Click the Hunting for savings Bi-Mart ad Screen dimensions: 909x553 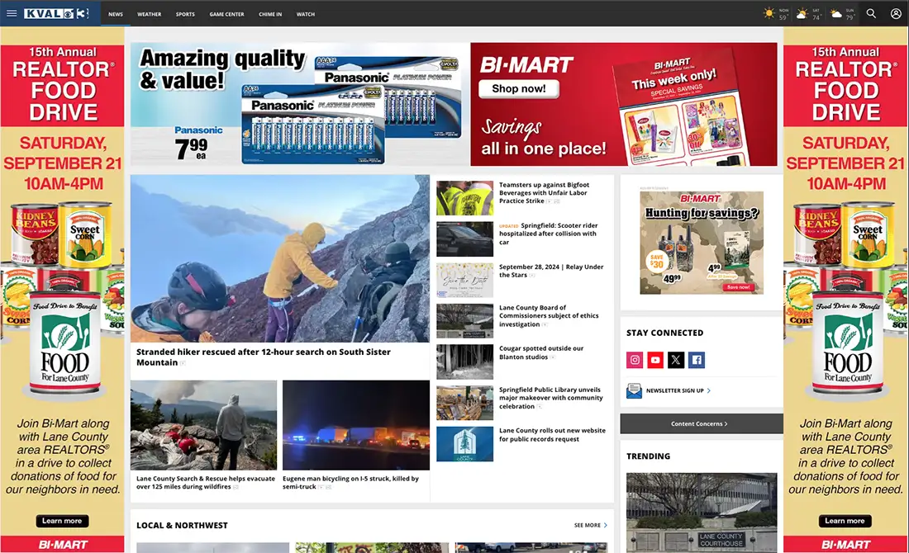coord(702,243)
